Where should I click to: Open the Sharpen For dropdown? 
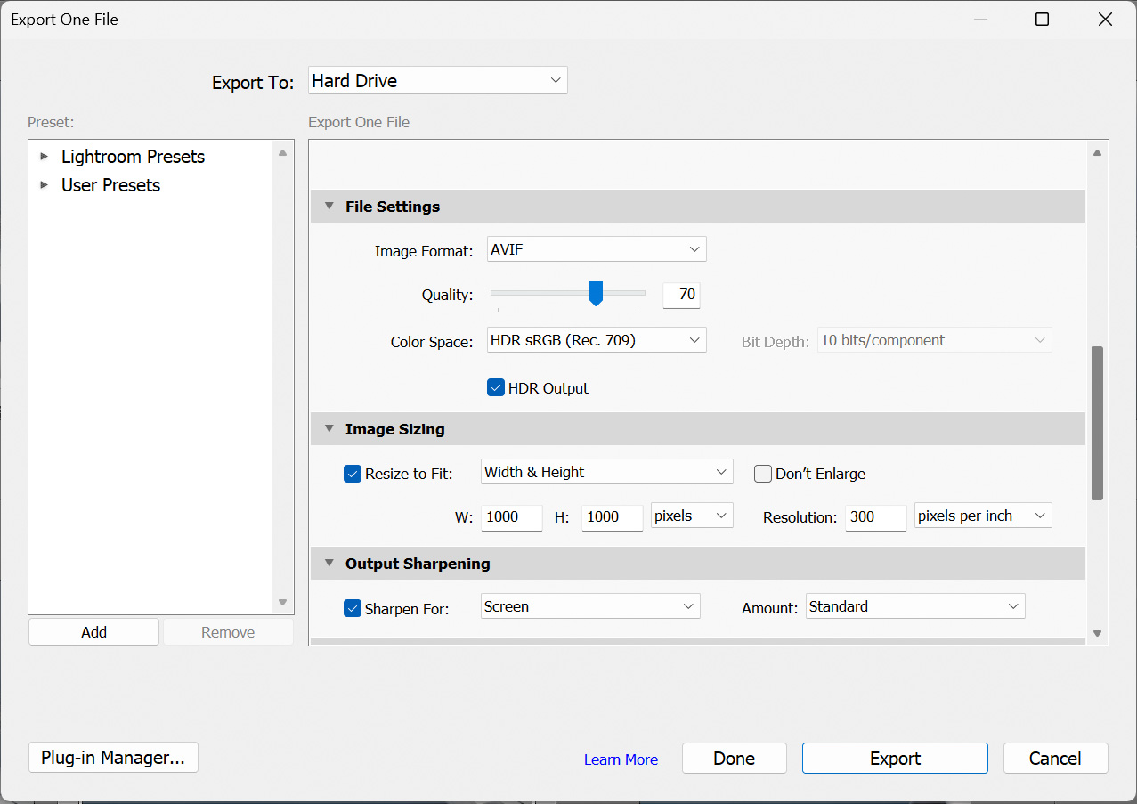click(x=589, y=605)
